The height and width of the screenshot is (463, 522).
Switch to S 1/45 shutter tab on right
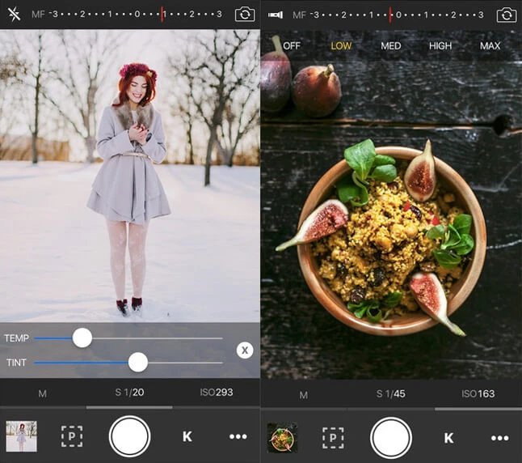pyautogui.click(x=391, y=394)
